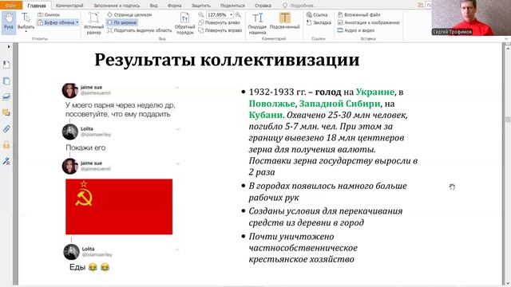Switch to the Комментарий tab

click(x=69, y=6)
